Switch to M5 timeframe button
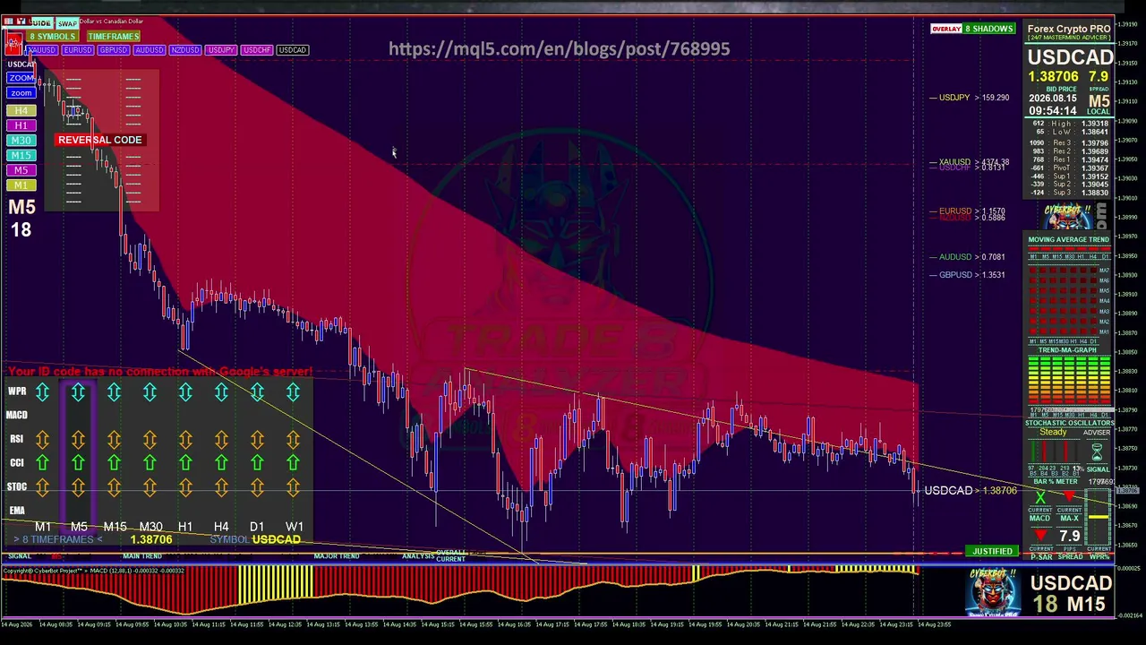Screen dimensions: 1146x645 coord(21,170)
